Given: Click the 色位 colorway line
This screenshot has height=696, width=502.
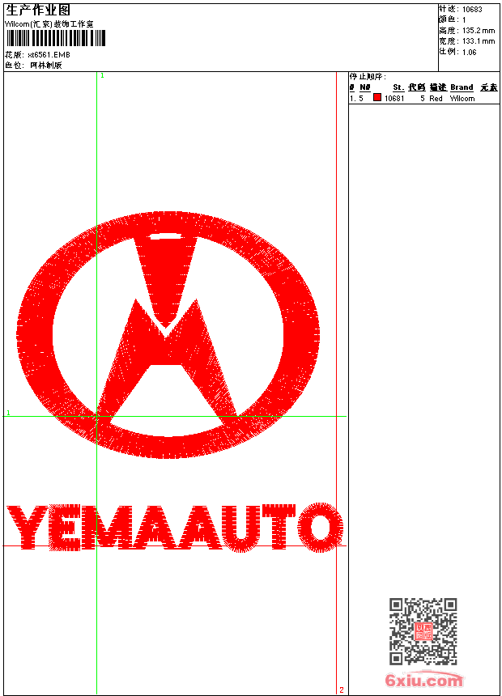Looking at the screenshot, I should pyautogui.click(x=33, y=66).
